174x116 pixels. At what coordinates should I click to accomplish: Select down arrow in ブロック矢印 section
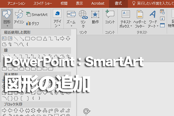point(21,110)
